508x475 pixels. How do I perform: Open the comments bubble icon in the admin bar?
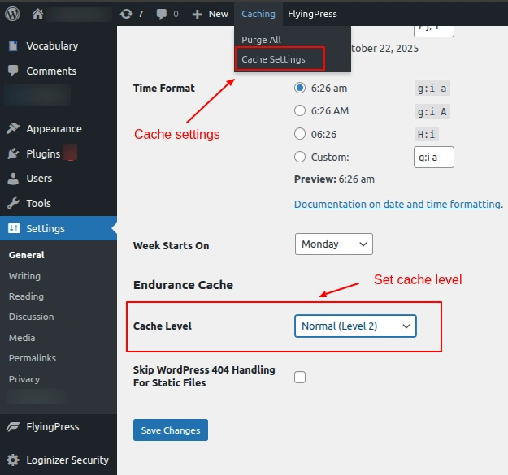(163, 14)
